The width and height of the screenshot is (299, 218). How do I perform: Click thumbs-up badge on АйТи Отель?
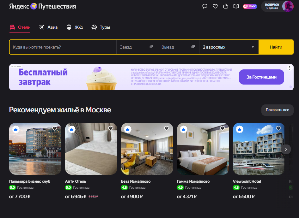click(x=72, y=129)
